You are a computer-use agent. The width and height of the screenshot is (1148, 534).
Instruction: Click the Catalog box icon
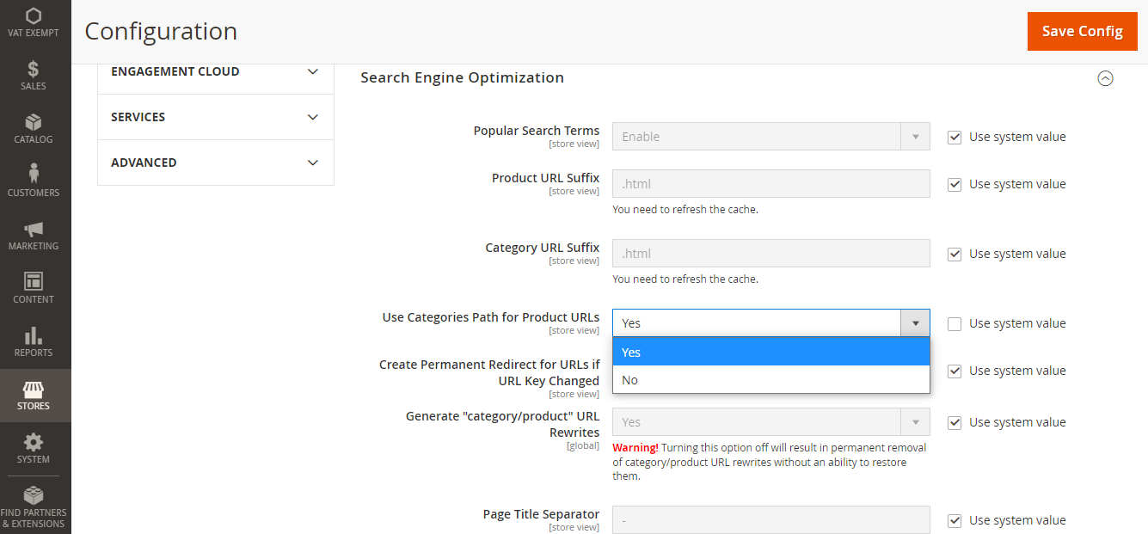coord(33,122)
